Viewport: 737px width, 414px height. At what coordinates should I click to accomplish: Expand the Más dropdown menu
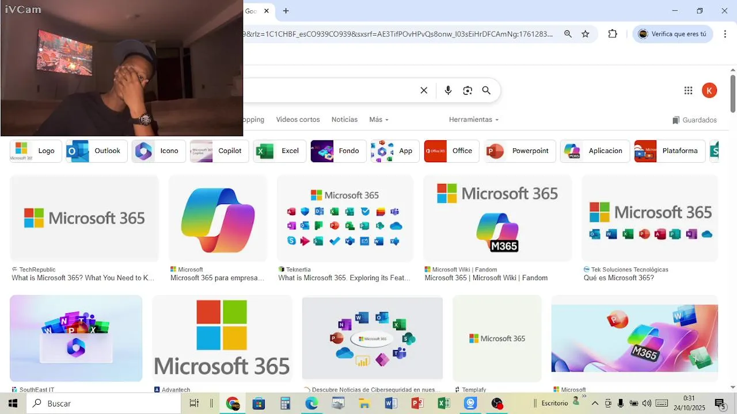click(379, 120)
